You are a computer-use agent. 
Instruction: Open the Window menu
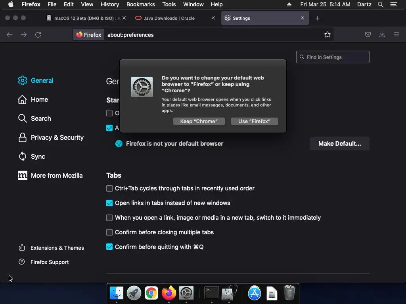coord(193,4)
